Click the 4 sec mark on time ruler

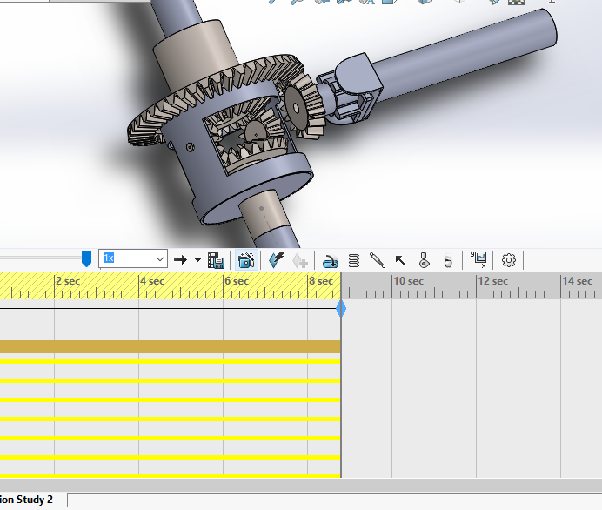click(152, 281)
